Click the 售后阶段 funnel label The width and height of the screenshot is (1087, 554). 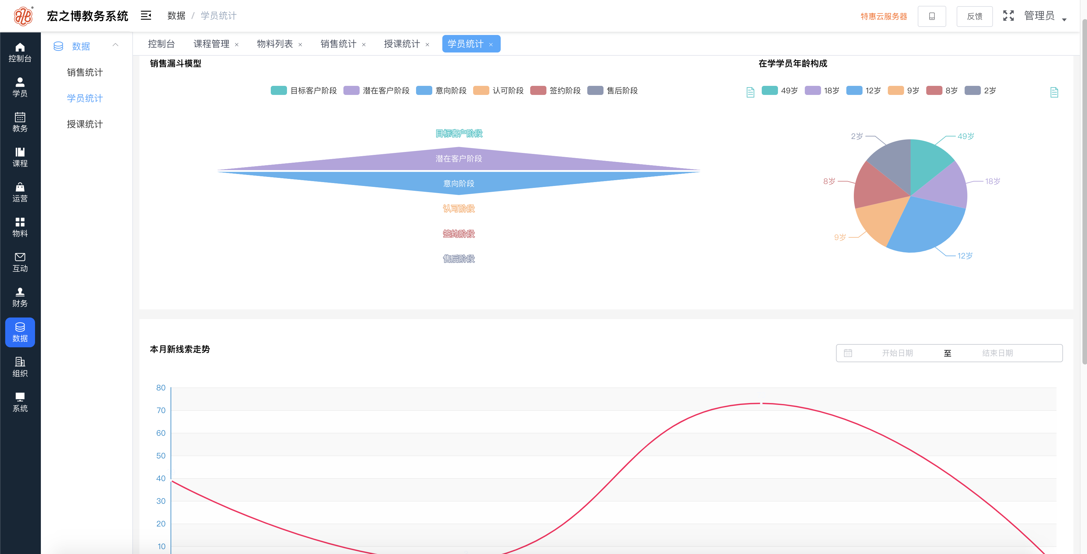459,259
